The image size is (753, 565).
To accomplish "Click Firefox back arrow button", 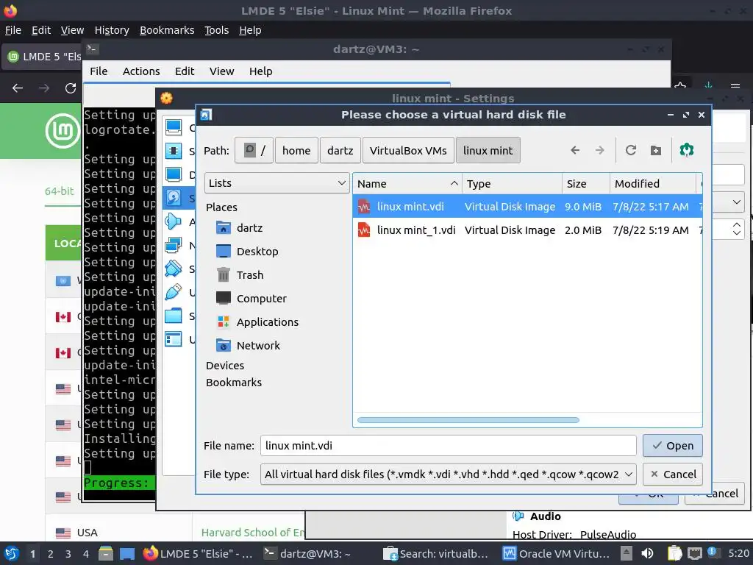I will (18, 88).
